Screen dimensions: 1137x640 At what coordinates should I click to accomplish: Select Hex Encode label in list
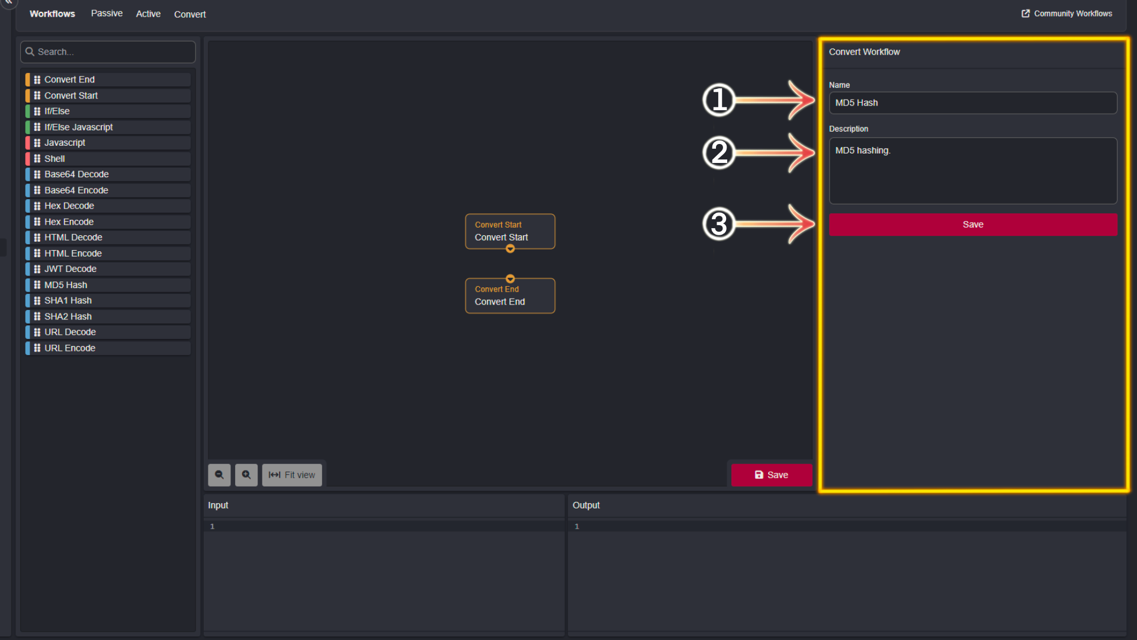coord(69,222)
